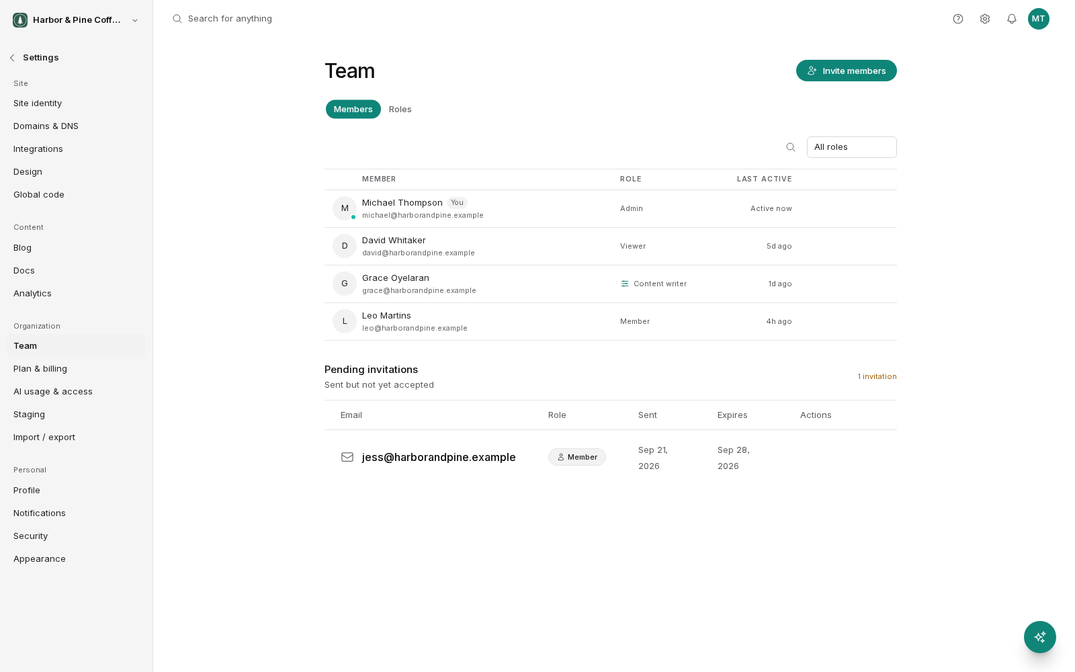Open Docs in the sidebar
Viewport: 1075px width, 672px height.
[77, 271]
